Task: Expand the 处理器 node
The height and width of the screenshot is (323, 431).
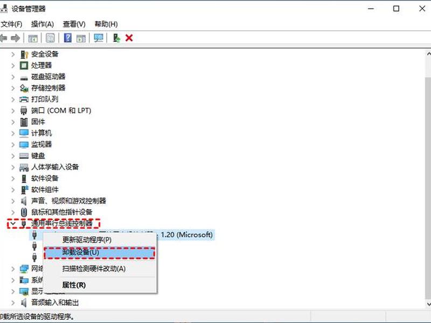Action: 12,66
